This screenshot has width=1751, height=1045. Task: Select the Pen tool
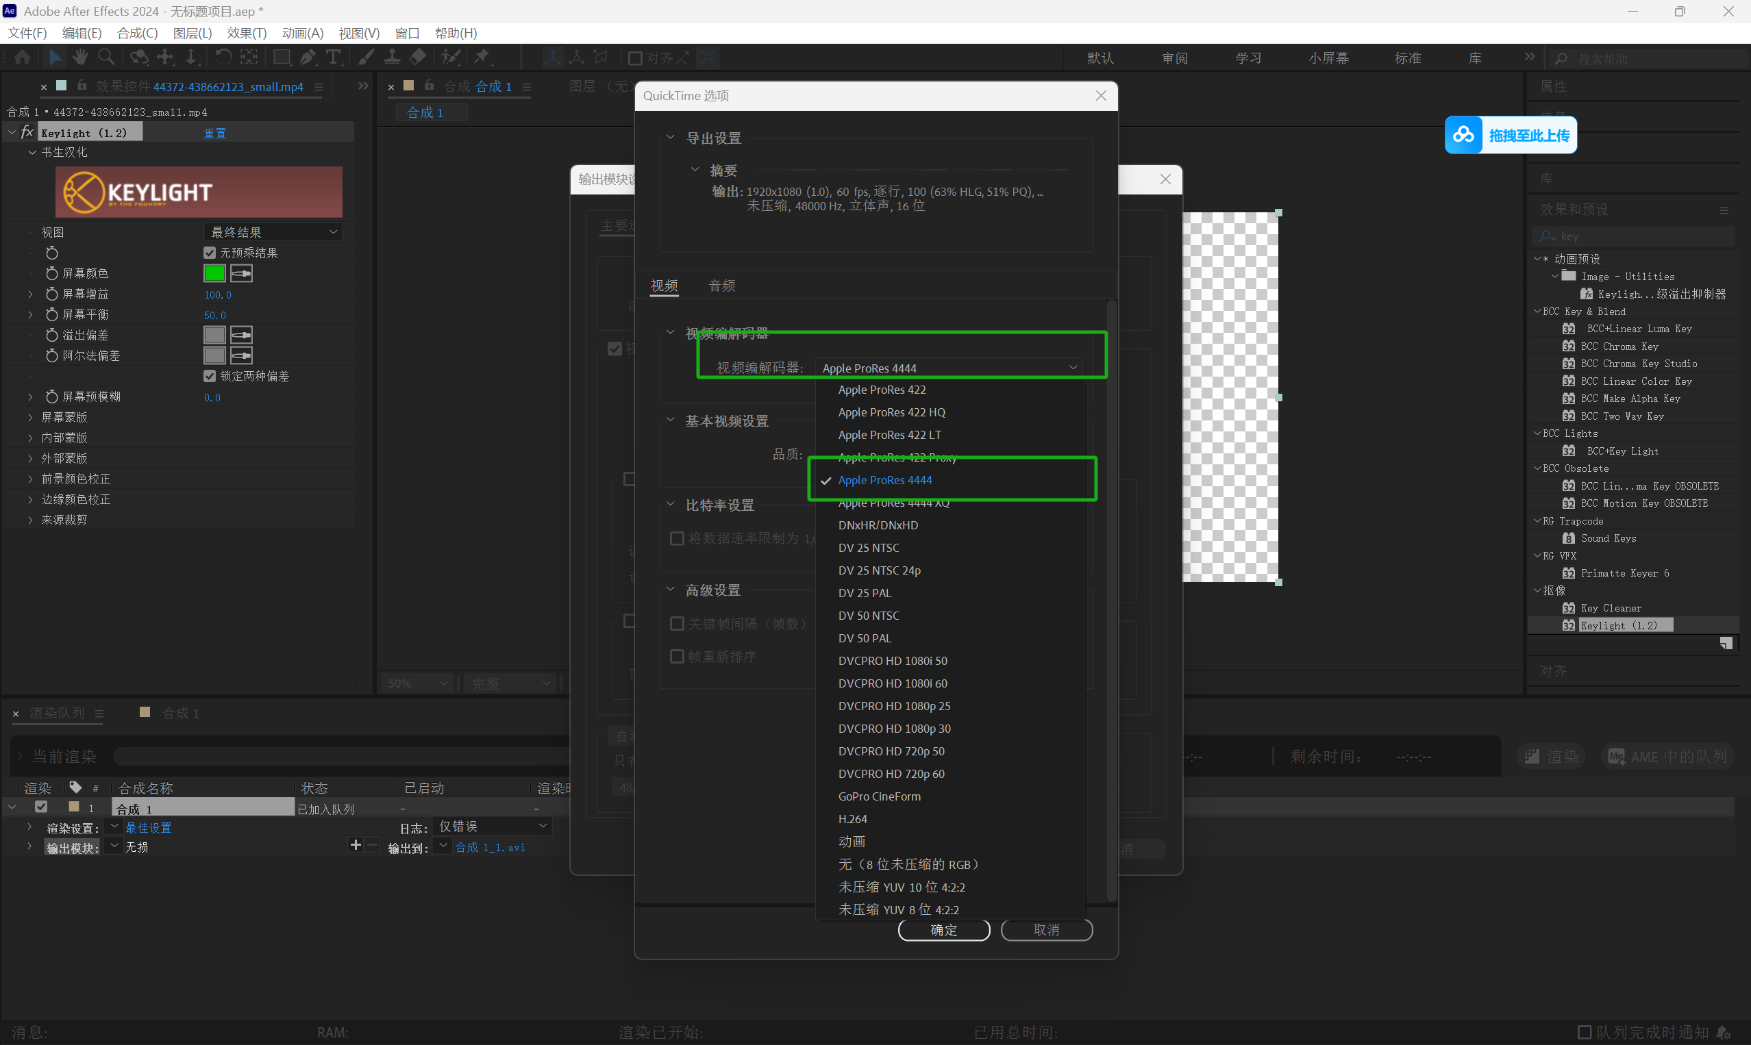coord(308,58)
